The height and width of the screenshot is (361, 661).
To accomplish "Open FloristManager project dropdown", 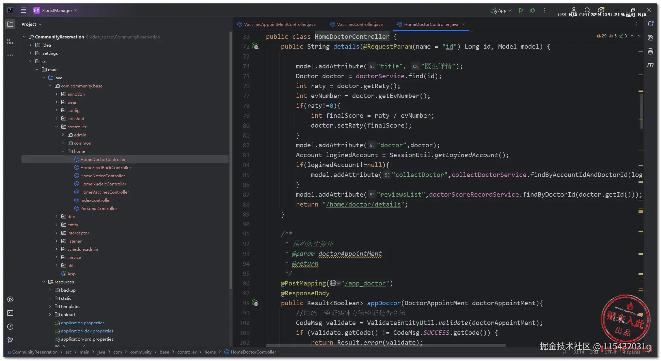I will (56, 10).
